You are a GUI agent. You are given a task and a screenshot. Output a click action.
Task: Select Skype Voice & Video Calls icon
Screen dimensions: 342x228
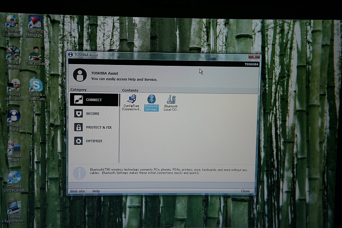click(36, 90)
